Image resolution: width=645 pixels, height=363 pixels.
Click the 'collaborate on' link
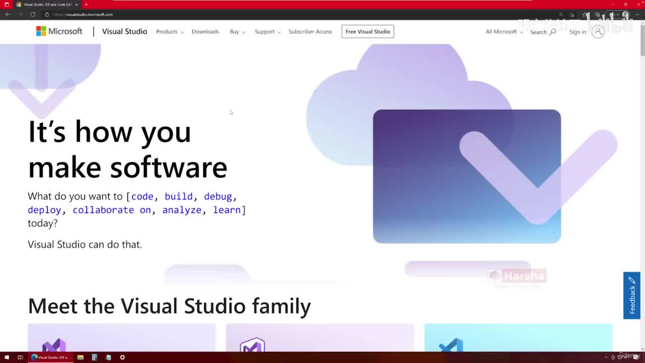tap(111, 210)
